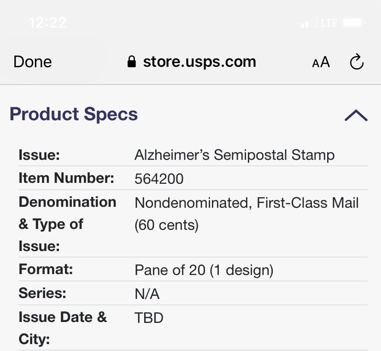Tap the store.usps.com address text
Screen dimensions: 381x351
[x=199, y=62]
